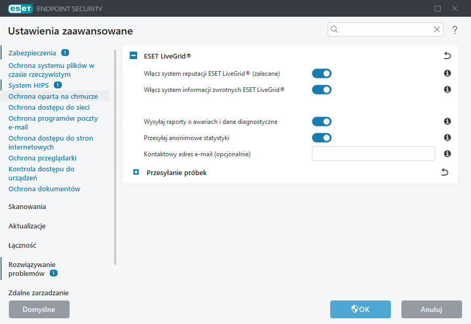Viewport: 471px width, 324px height.
Task: Disable sending crash reports and diagnostic data
Action: [322, 121]
